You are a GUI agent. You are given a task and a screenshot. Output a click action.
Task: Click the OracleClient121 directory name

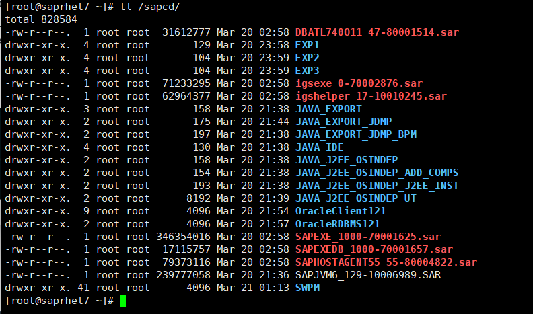point(341,211)
